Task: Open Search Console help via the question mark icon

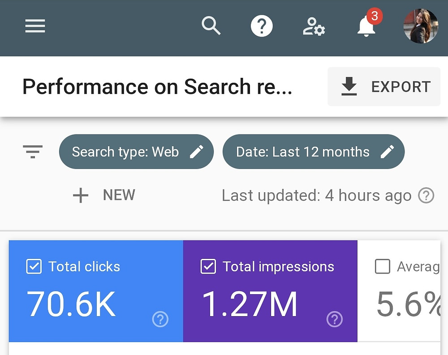Action: (x=262, y=26)
